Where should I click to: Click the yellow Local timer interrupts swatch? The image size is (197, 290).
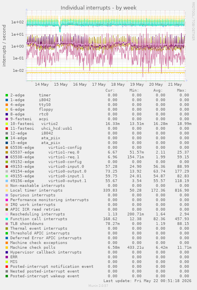pyautogui.click(x=7, y=190)
